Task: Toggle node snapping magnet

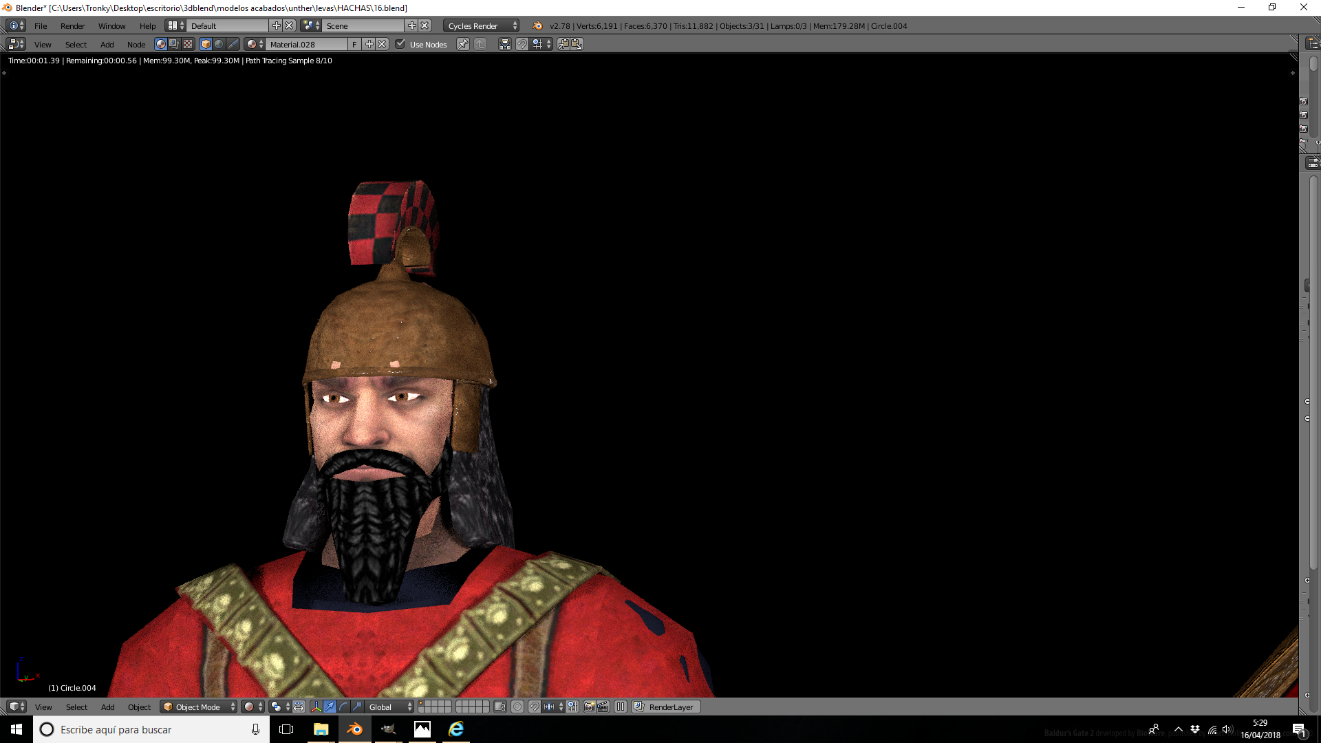Action: [522, 44]
